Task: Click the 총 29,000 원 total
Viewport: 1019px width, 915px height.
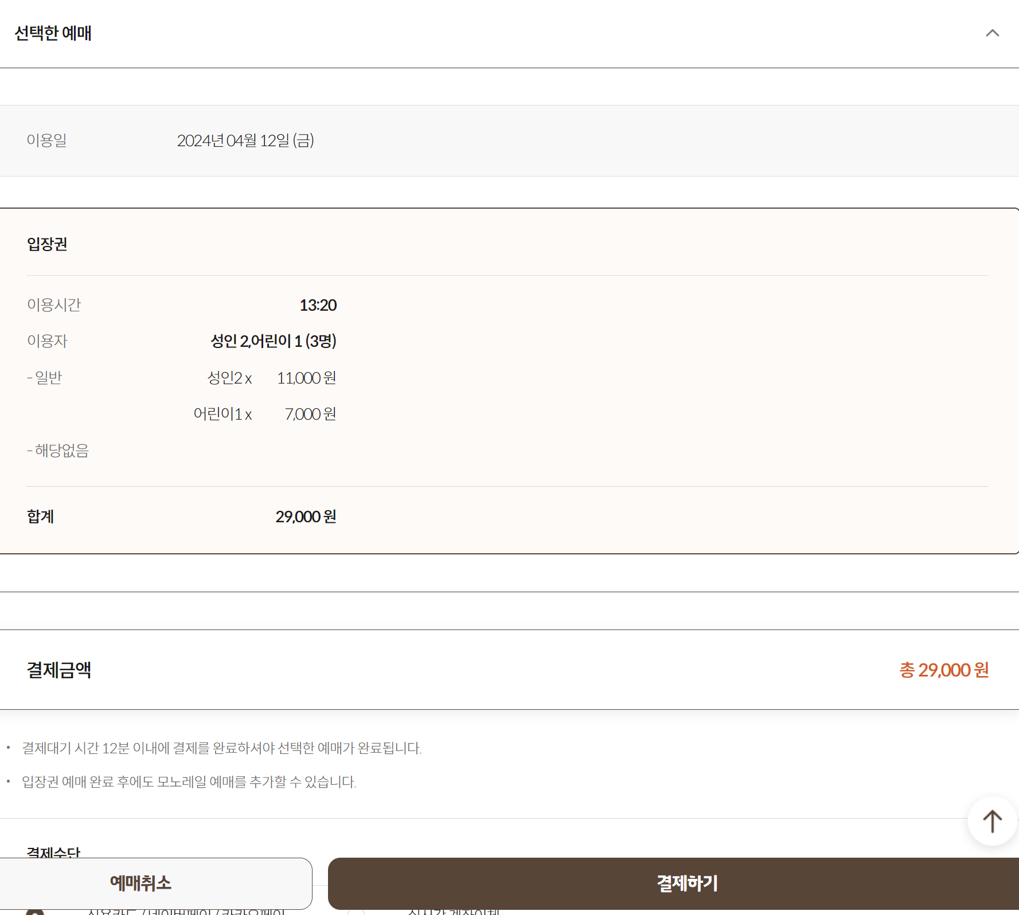Action: coord(944,670)
